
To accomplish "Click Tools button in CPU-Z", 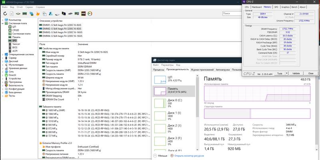I will pos(280,73).
